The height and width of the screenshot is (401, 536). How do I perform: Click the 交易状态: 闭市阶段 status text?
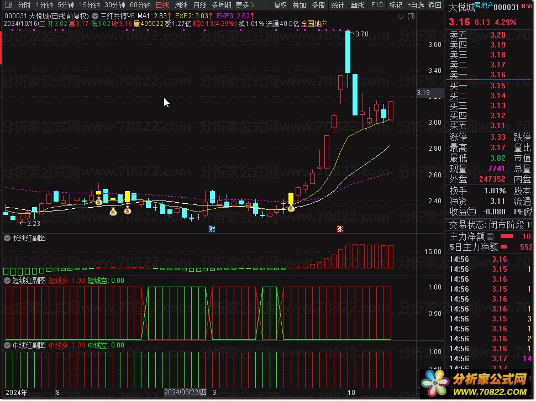pos(486,225)
